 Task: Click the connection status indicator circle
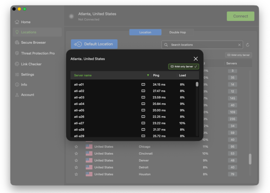point(71,16)
